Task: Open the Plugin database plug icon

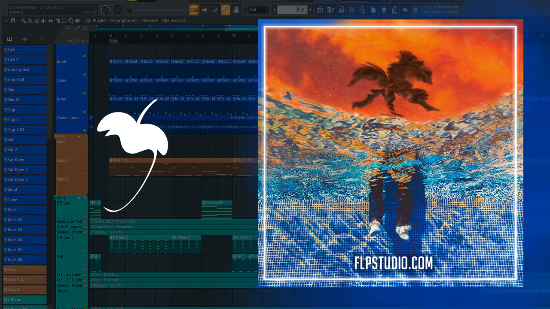Action: coord(384,9)
